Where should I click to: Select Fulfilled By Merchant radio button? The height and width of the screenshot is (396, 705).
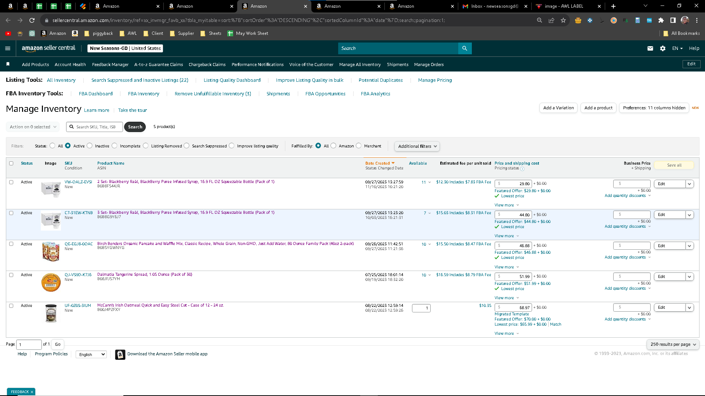tap(359, 146)
